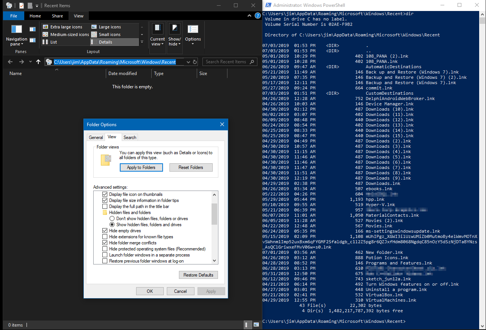The image size is (486, 330).
Task: Check Hide extensions for known file types
Action: [x=105, y=237]
